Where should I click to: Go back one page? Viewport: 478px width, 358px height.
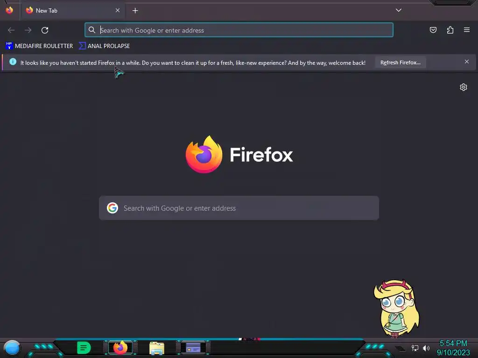[x=11, y=30]
